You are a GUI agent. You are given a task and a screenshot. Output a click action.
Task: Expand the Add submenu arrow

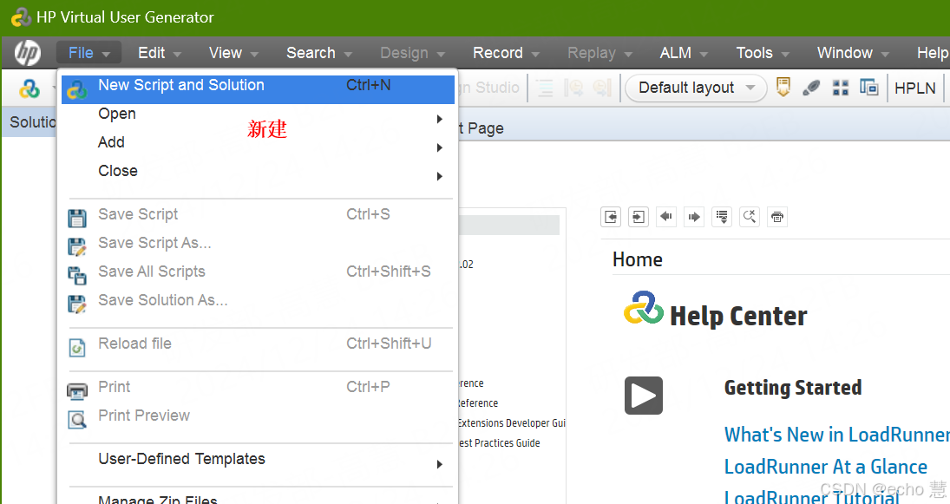[x=440, y=147]
